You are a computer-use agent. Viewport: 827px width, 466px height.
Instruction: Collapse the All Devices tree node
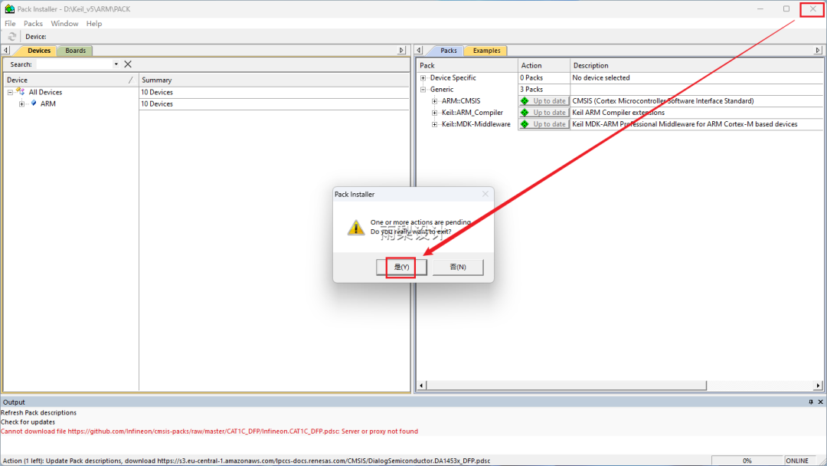tap(11, 91)
